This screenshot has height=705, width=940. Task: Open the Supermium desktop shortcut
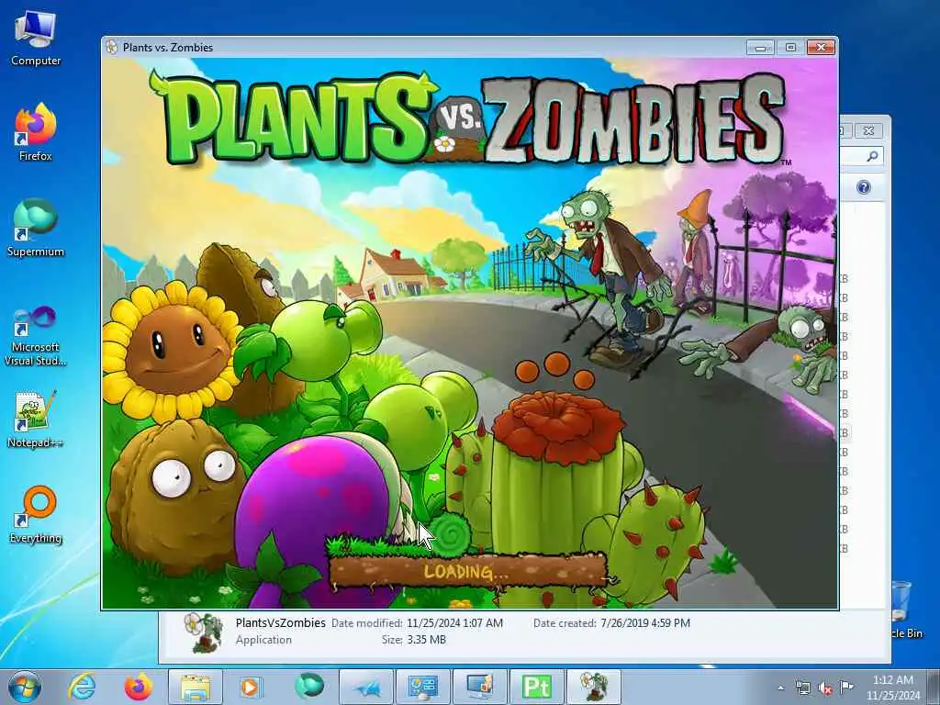[x=36, y=229]
